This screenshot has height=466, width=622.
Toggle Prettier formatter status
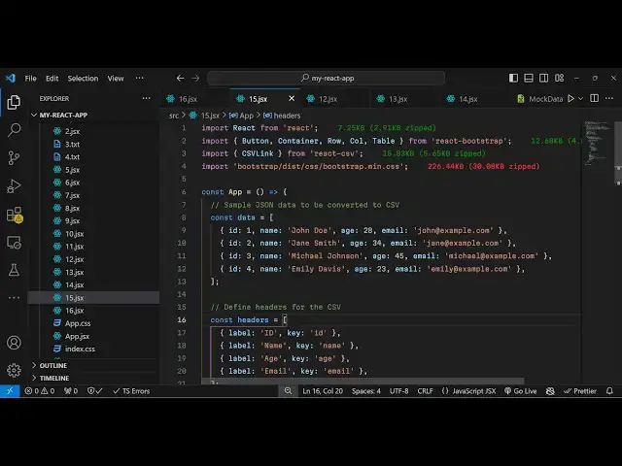580,391
